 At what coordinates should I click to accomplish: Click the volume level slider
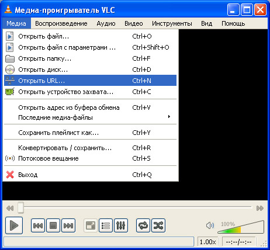click(241, 227)
